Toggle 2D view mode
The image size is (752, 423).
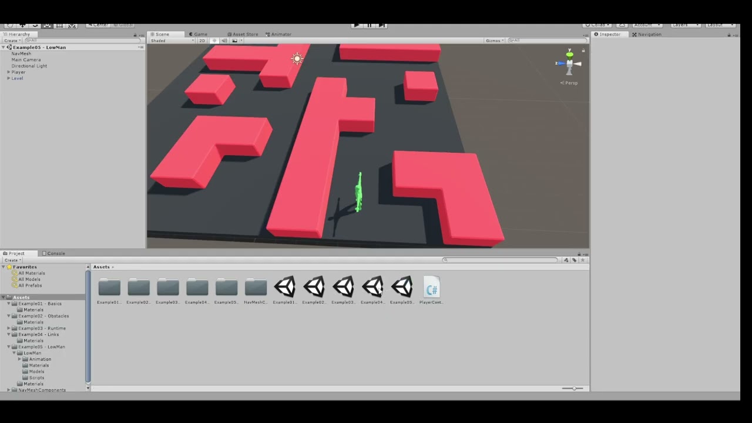(x=202, y=41)
